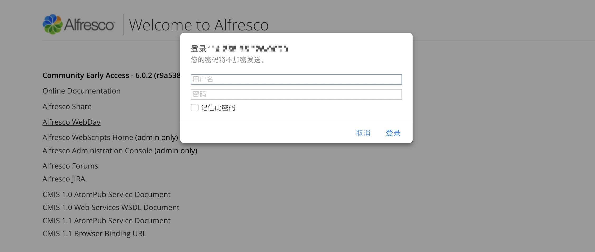Click the username input field
The image size is (595, 252).
296,80
